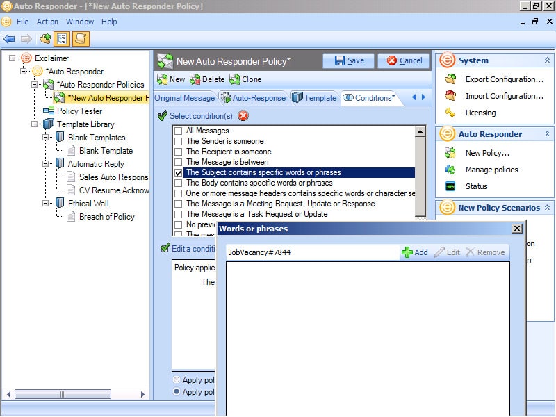Collapse the Template Library tree node

coord(34,124)
